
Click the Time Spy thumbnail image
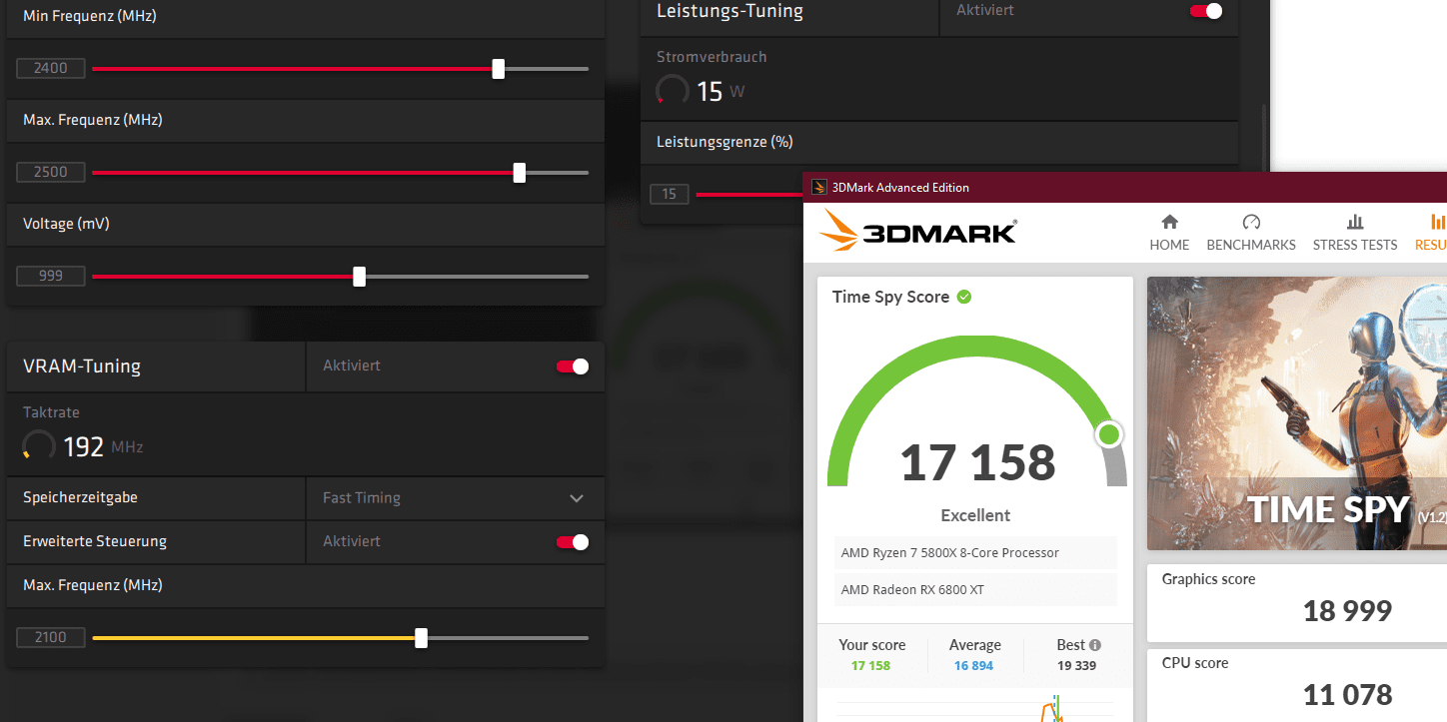[1297, 413]
